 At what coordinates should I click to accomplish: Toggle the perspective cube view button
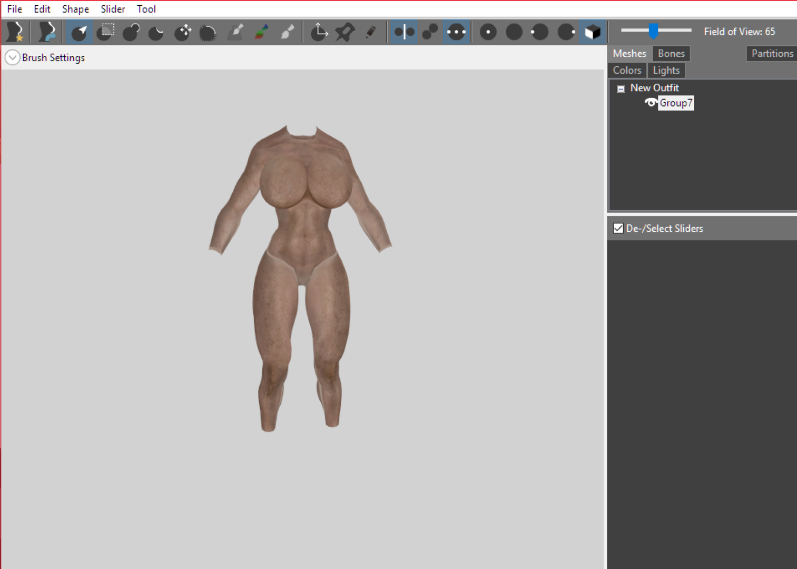tap(593, 32)
